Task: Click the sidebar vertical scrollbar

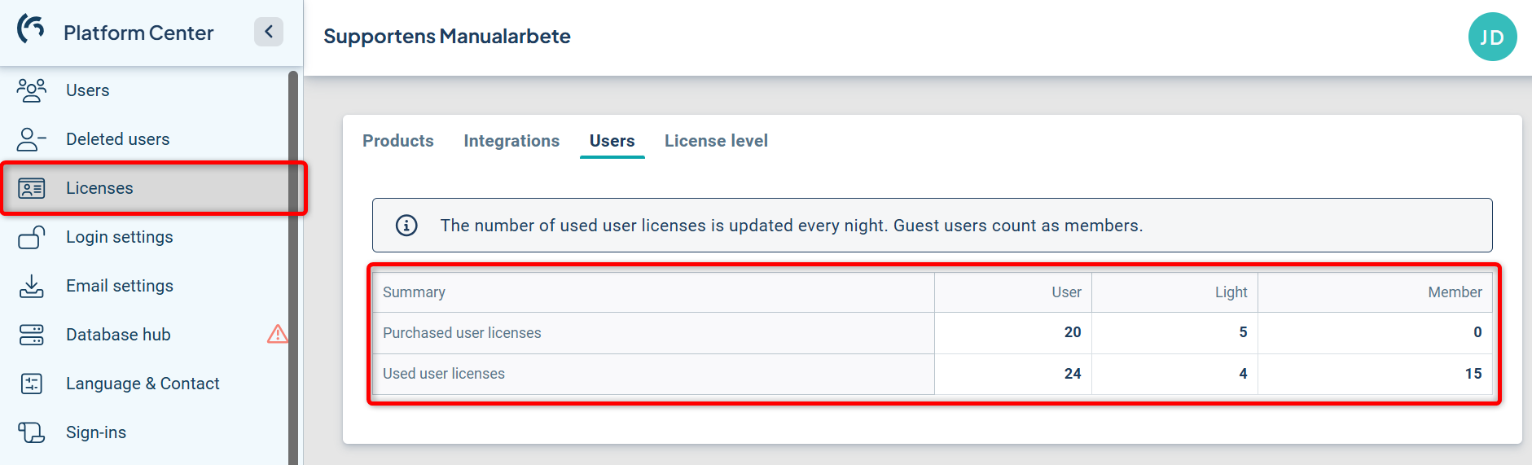Action: [293, 269]
